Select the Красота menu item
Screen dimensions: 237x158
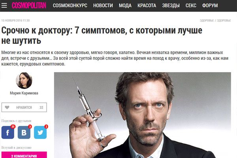pyautogui.click(x=147, y=6)
